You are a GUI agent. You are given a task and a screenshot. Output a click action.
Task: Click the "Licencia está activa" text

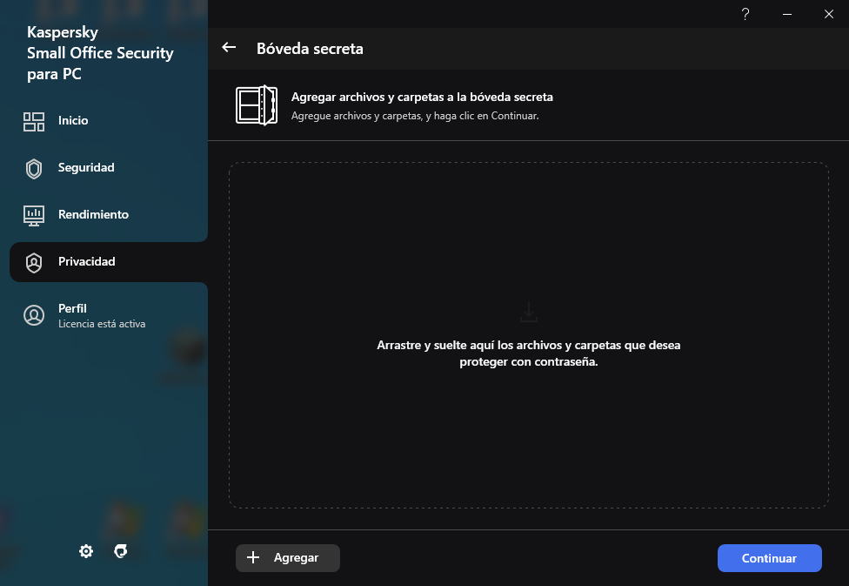(x=102, y=324)
